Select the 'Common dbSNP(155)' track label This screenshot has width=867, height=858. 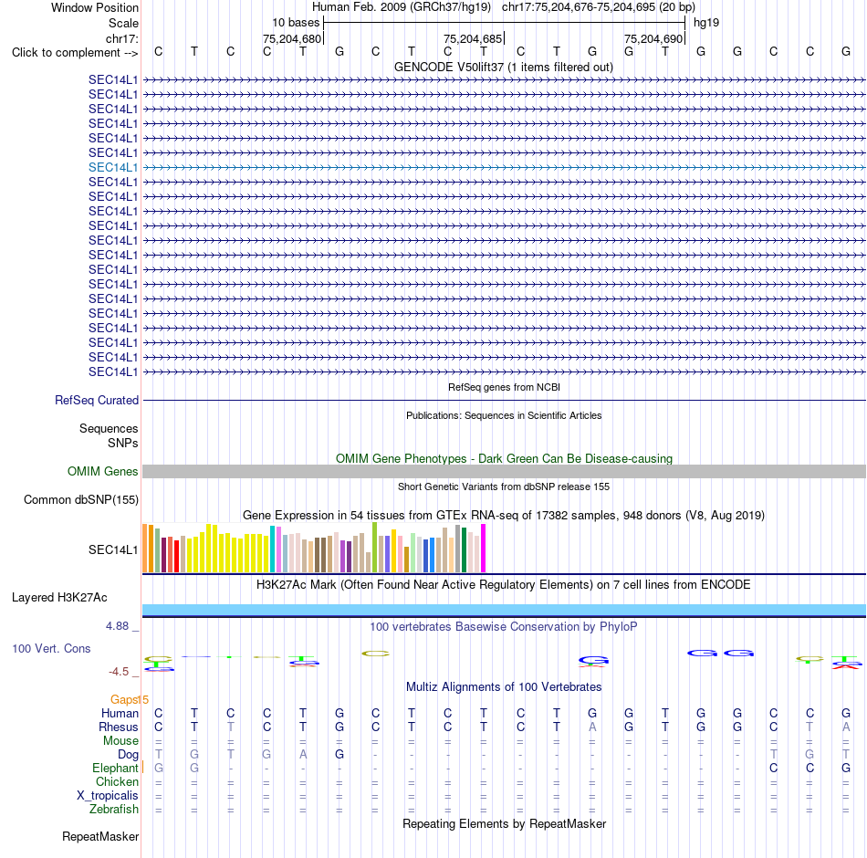80,499
